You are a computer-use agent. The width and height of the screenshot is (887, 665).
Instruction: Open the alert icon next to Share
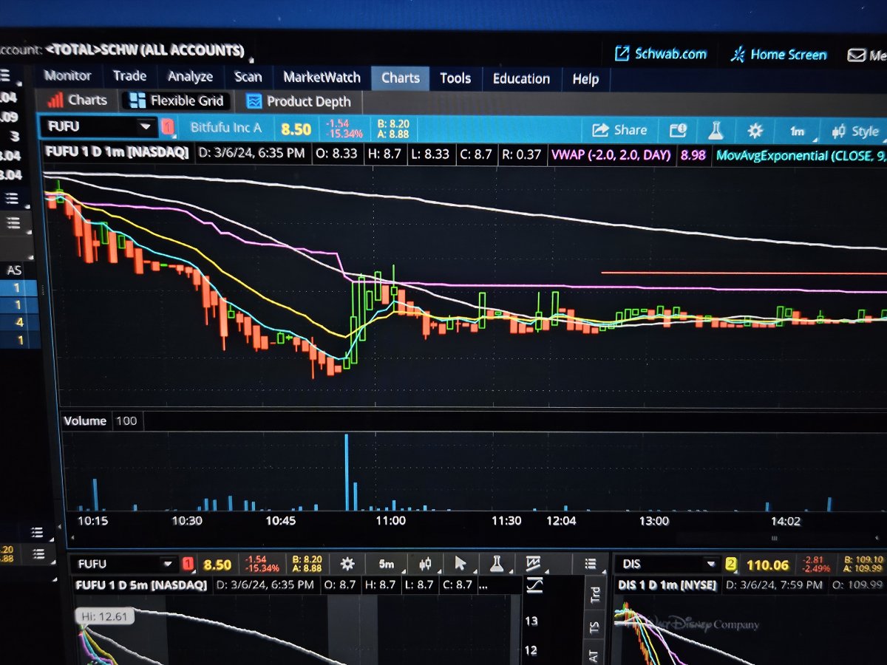(x=678, y=131)
